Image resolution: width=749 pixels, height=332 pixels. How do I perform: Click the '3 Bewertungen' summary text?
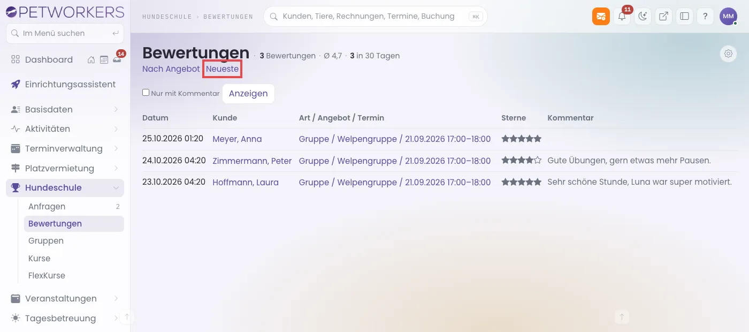tap(287, 56)
